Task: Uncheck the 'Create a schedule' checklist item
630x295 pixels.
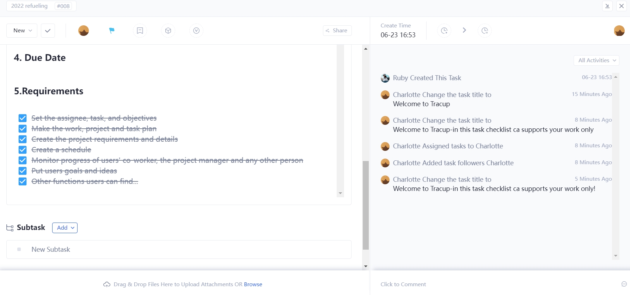Action: point(23,150)
